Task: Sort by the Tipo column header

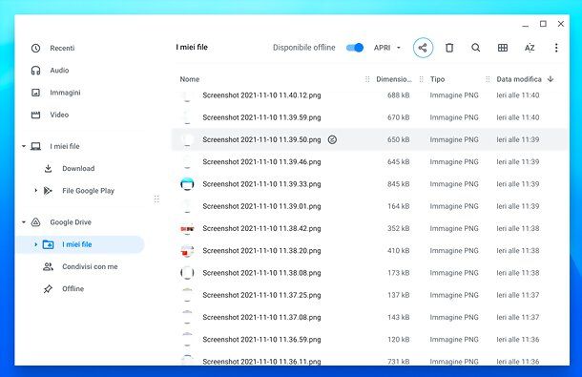Action: pyautogui.click(x=437, y=79)
